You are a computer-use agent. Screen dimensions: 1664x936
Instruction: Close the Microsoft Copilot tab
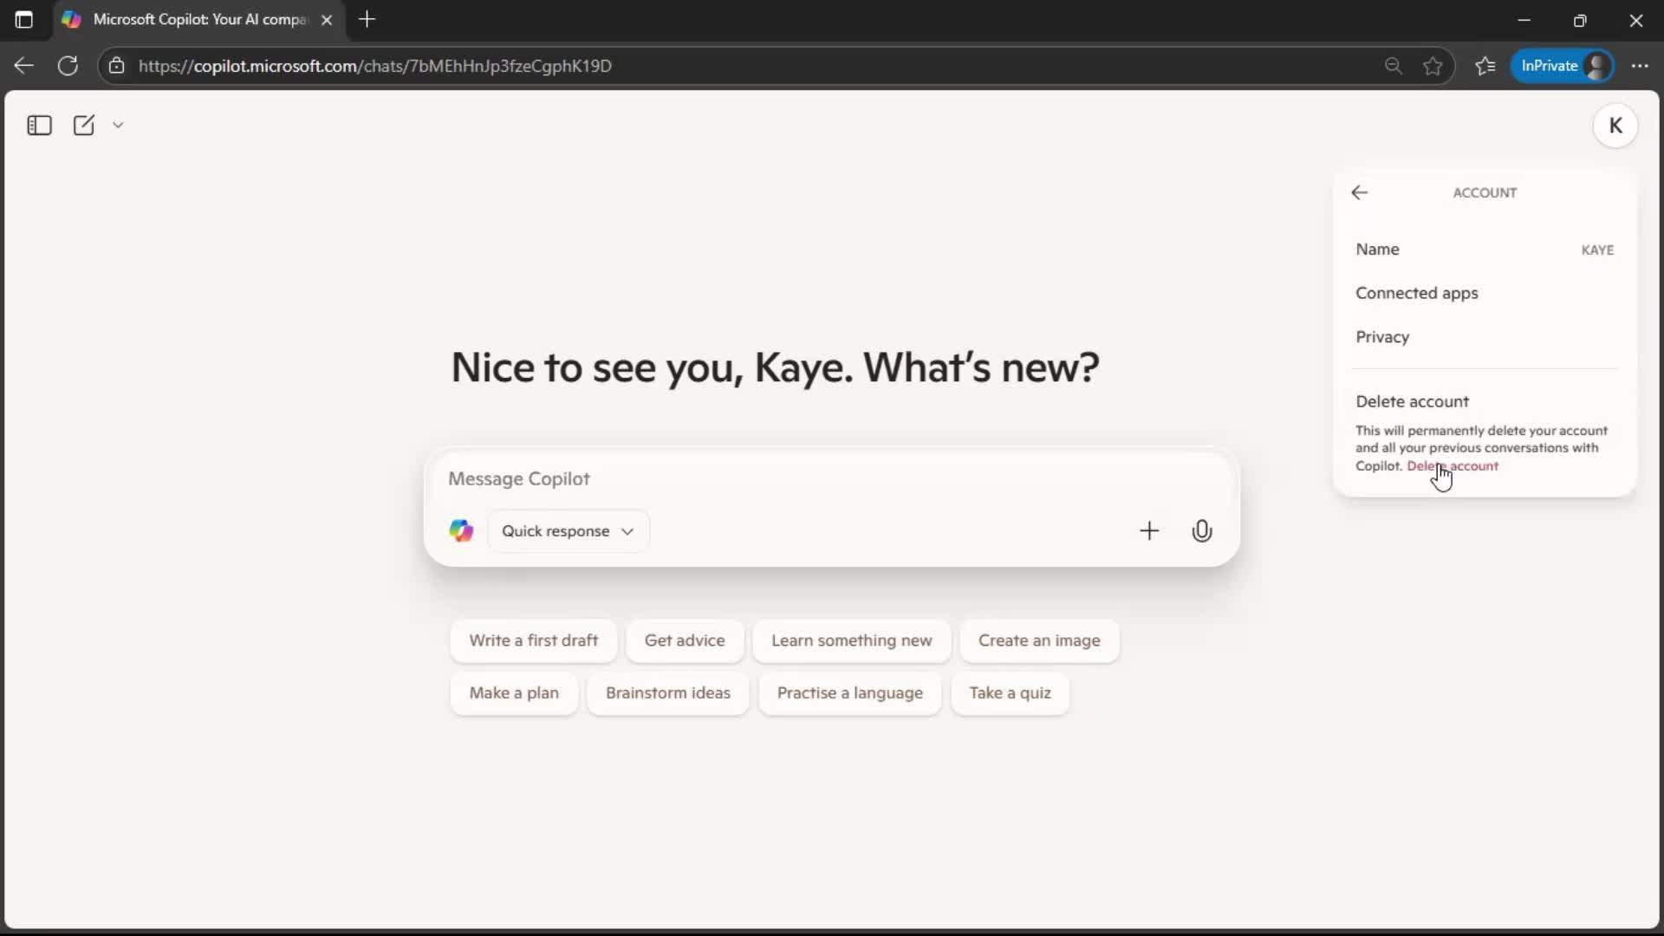(327, 20)
